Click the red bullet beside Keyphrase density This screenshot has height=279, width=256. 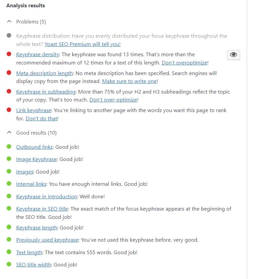tap(9, 54)
